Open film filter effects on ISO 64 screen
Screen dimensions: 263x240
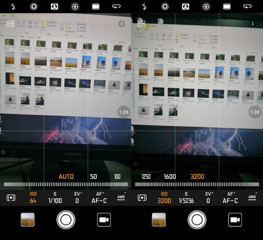96,7
